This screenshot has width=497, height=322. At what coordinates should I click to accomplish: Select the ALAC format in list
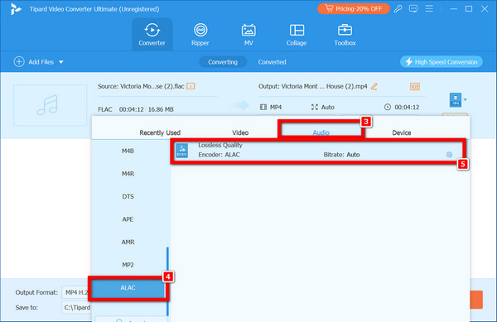128,287
